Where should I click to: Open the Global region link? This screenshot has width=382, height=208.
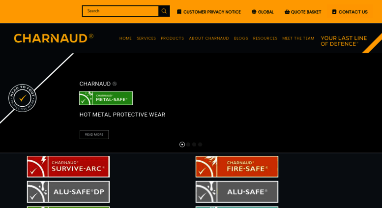click(x=263, y=12)
